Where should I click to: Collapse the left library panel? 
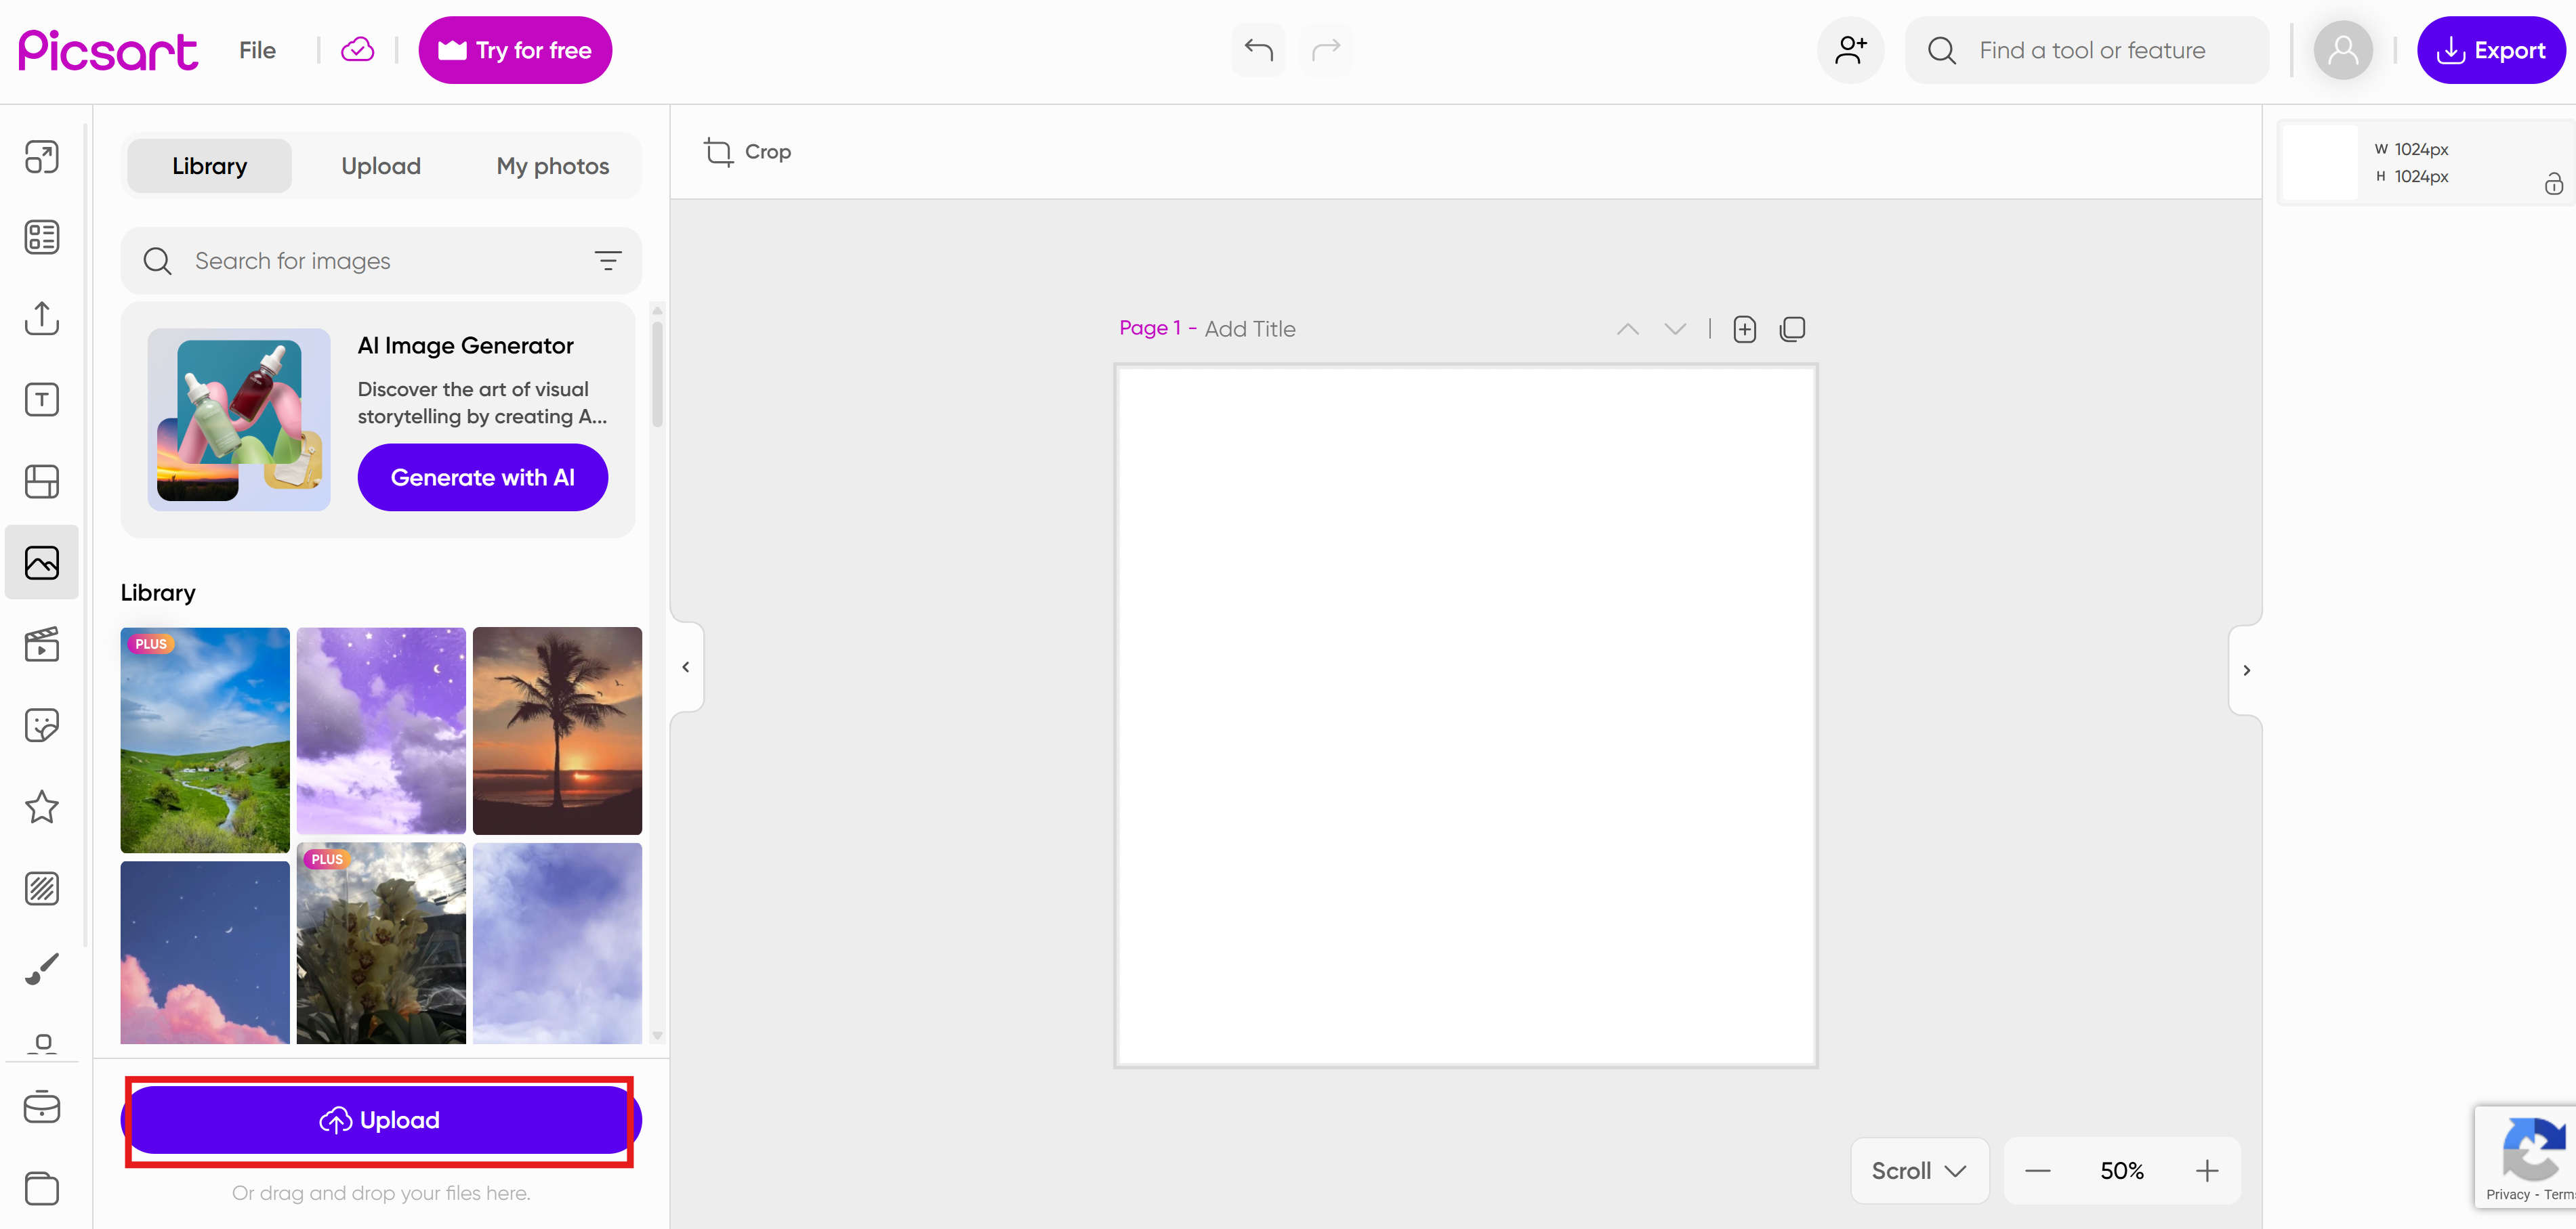point(686,666)
